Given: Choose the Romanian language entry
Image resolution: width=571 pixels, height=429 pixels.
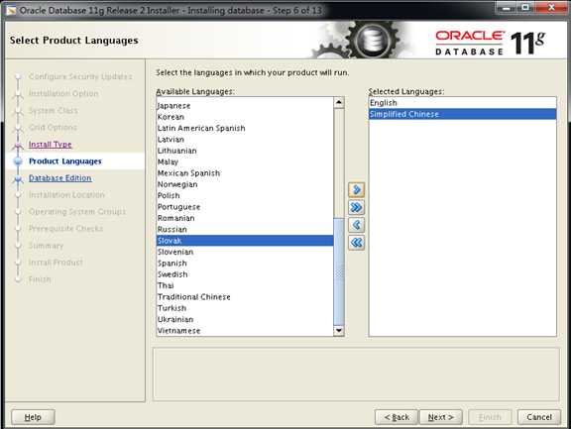Looking at the screenshot, I should click(x=244, y=218).
